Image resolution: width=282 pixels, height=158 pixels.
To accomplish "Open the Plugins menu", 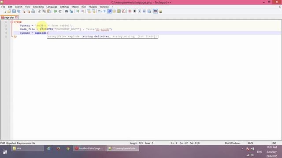I will click(x=93, y=7).
